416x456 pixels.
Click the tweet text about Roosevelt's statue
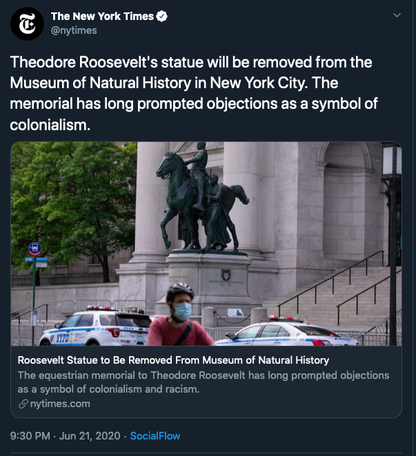pos(194,94)
